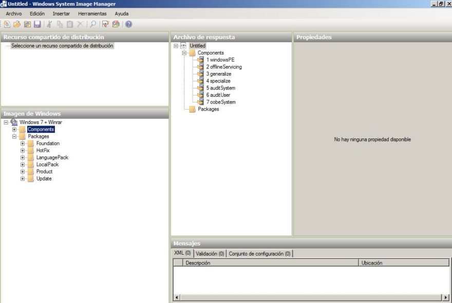
Task: Click Seleccione un recurso compartido de distribución
Action: (x=62, y=46)
